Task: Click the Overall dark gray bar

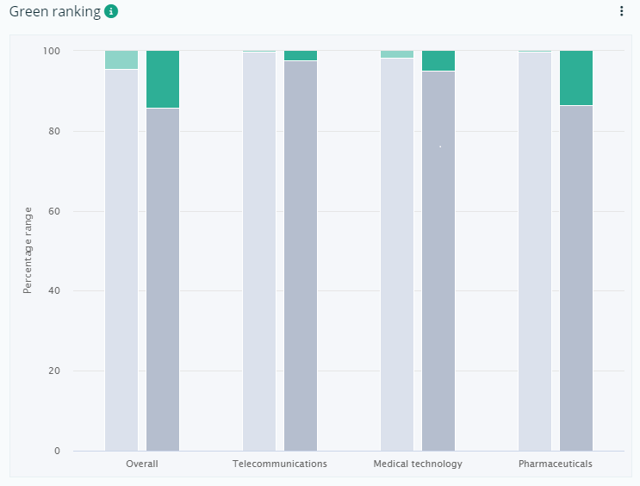Action: [x=163, y=280]
